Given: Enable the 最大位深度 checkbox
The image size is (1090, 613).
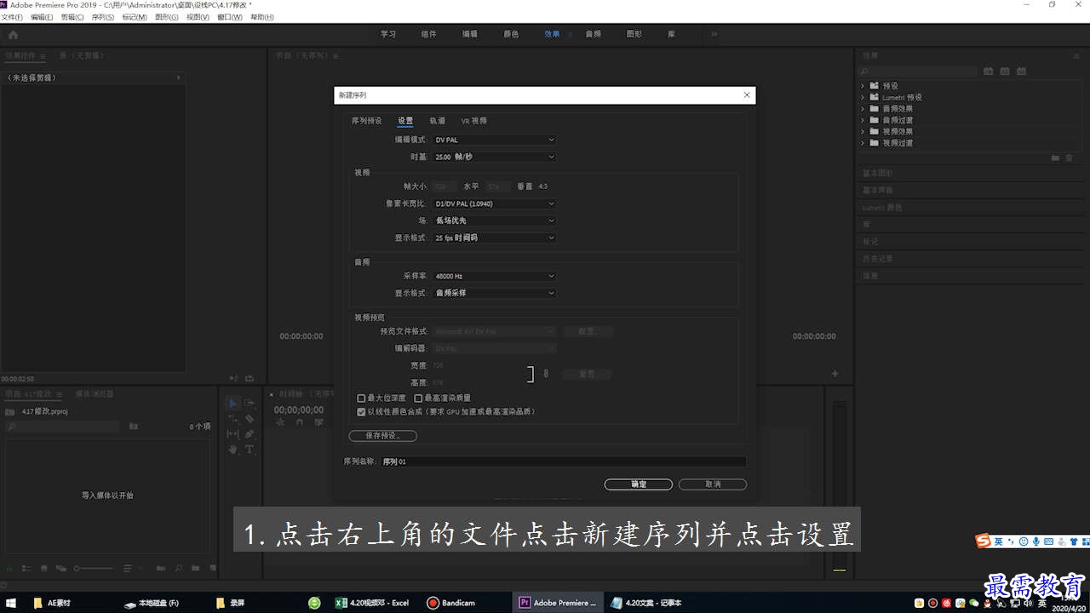Looking at the screenshot, I should click(361, 398).
